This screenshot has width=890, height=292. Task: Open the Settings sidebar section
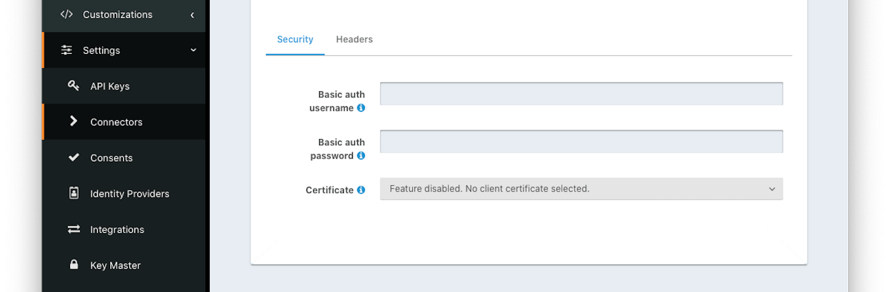[124, 50]
